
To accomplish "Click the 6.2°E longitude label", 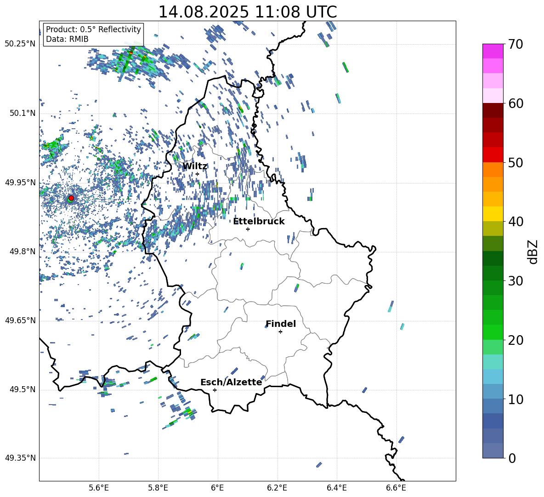I will pos(277,488).
